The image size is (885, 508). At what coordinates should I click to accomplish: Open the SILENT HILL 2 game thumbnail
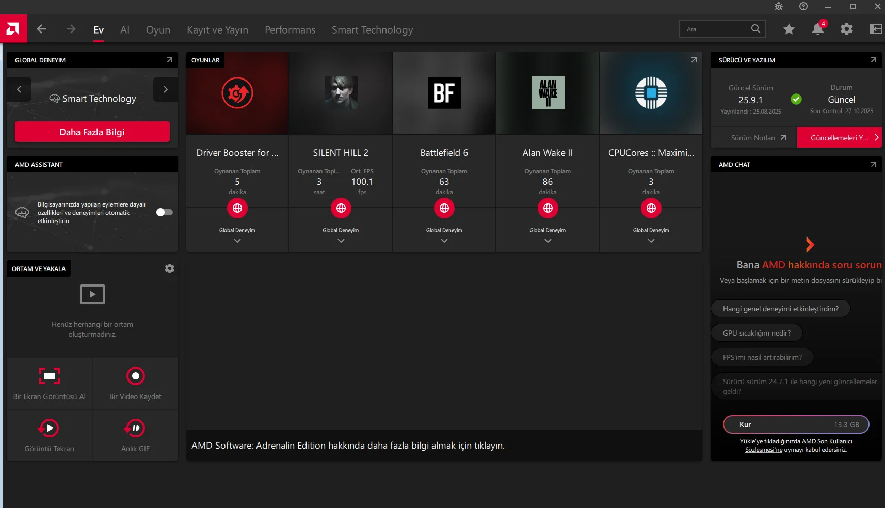click(341, 93)
